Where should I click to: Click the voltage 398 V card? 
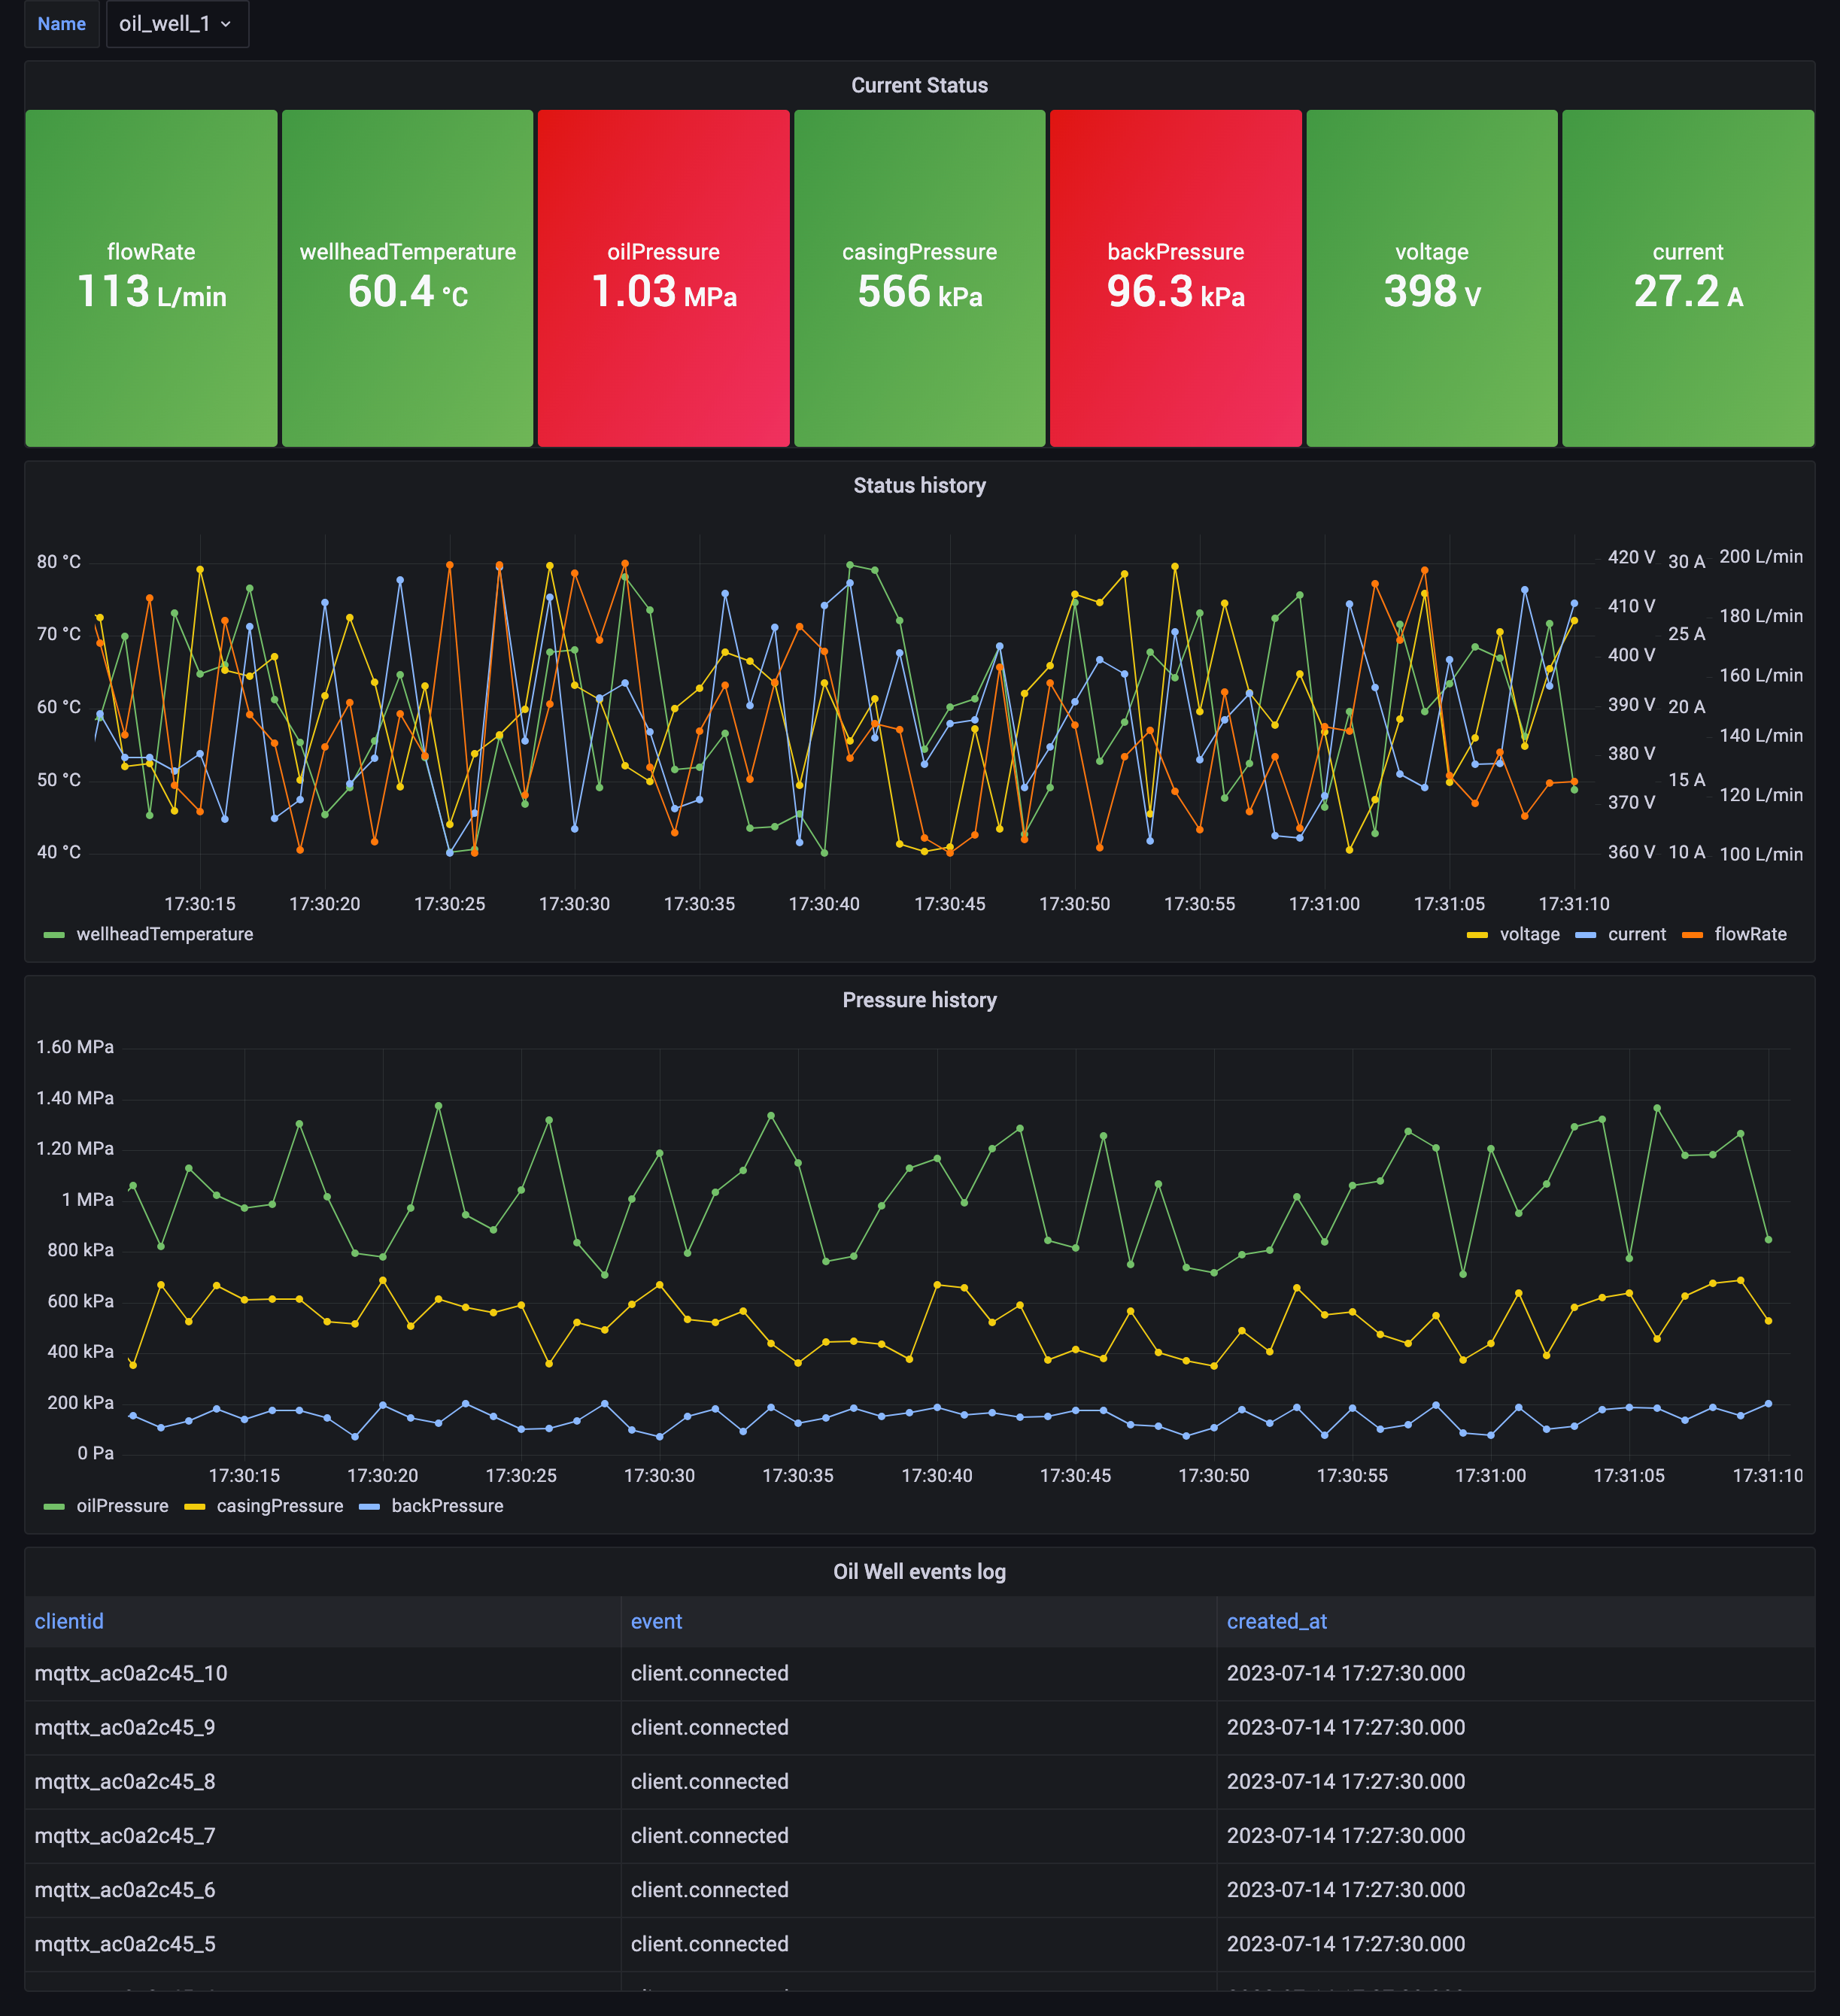point(1432,278)
